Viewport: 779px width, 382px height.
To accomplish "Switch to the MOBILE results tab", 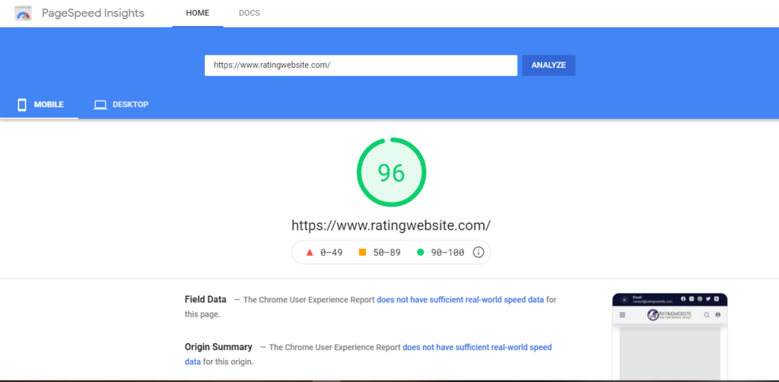I will (x=40, y=104).
